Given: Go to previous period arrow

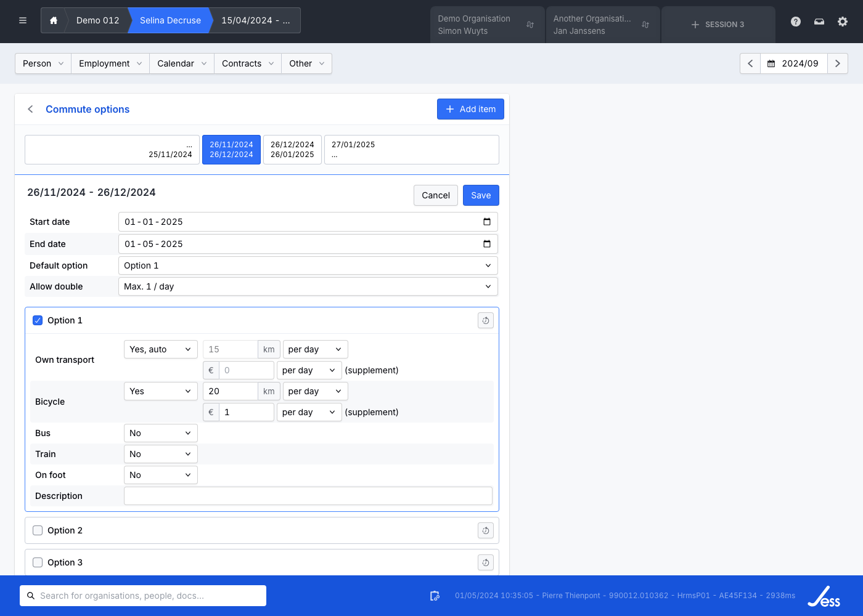Looking at the screenshot, I should 750,63.
